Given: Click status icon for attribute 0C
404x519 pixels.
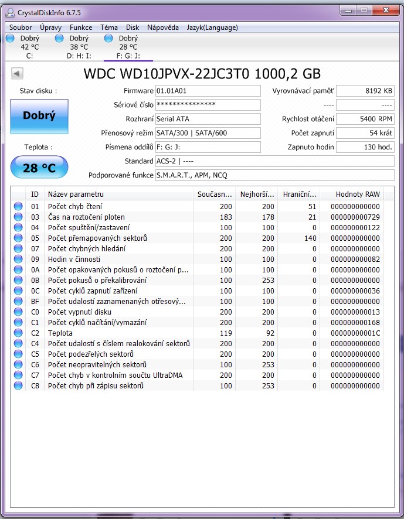Looking at the screenshot, I should pyautogui.click(x=18, y=291).
